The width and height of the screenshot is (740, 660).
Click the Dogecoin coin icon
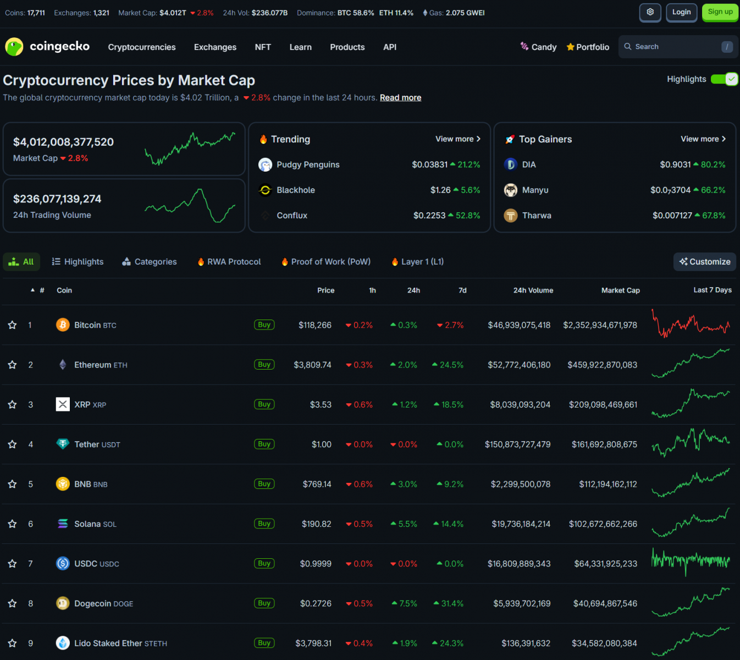63,603
